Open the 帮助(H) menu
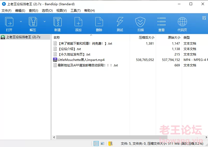Image resolution: width=208 pixels, height=147 pixels. click(89, 11)
